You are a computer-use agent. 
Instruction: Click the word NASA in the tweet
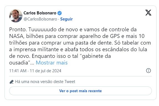[x=17, y=36]
